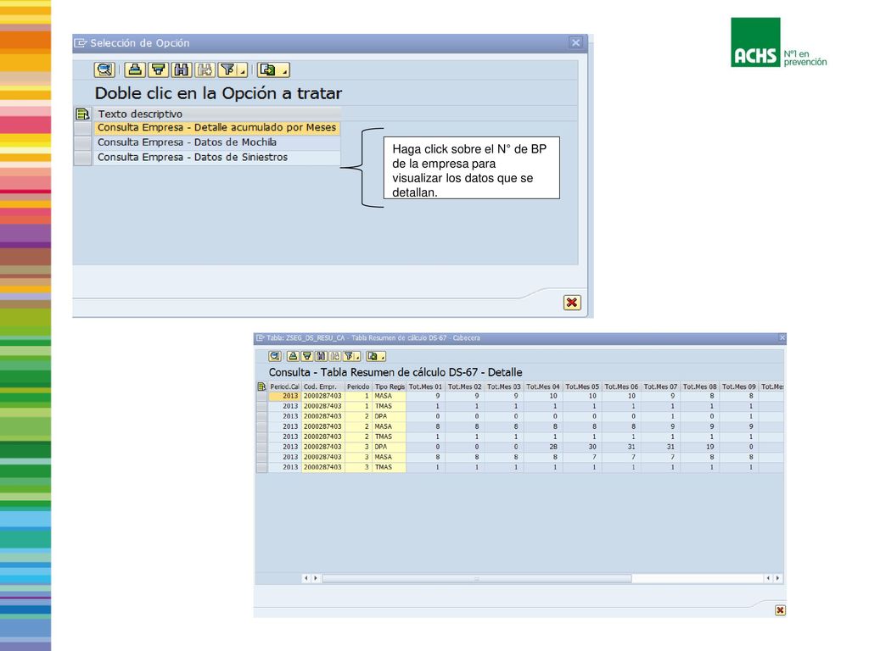869x651 pixels.
Task: Click the Tot.Mes 07 column header
Action: pyautogui.click(x=660, y=387)
